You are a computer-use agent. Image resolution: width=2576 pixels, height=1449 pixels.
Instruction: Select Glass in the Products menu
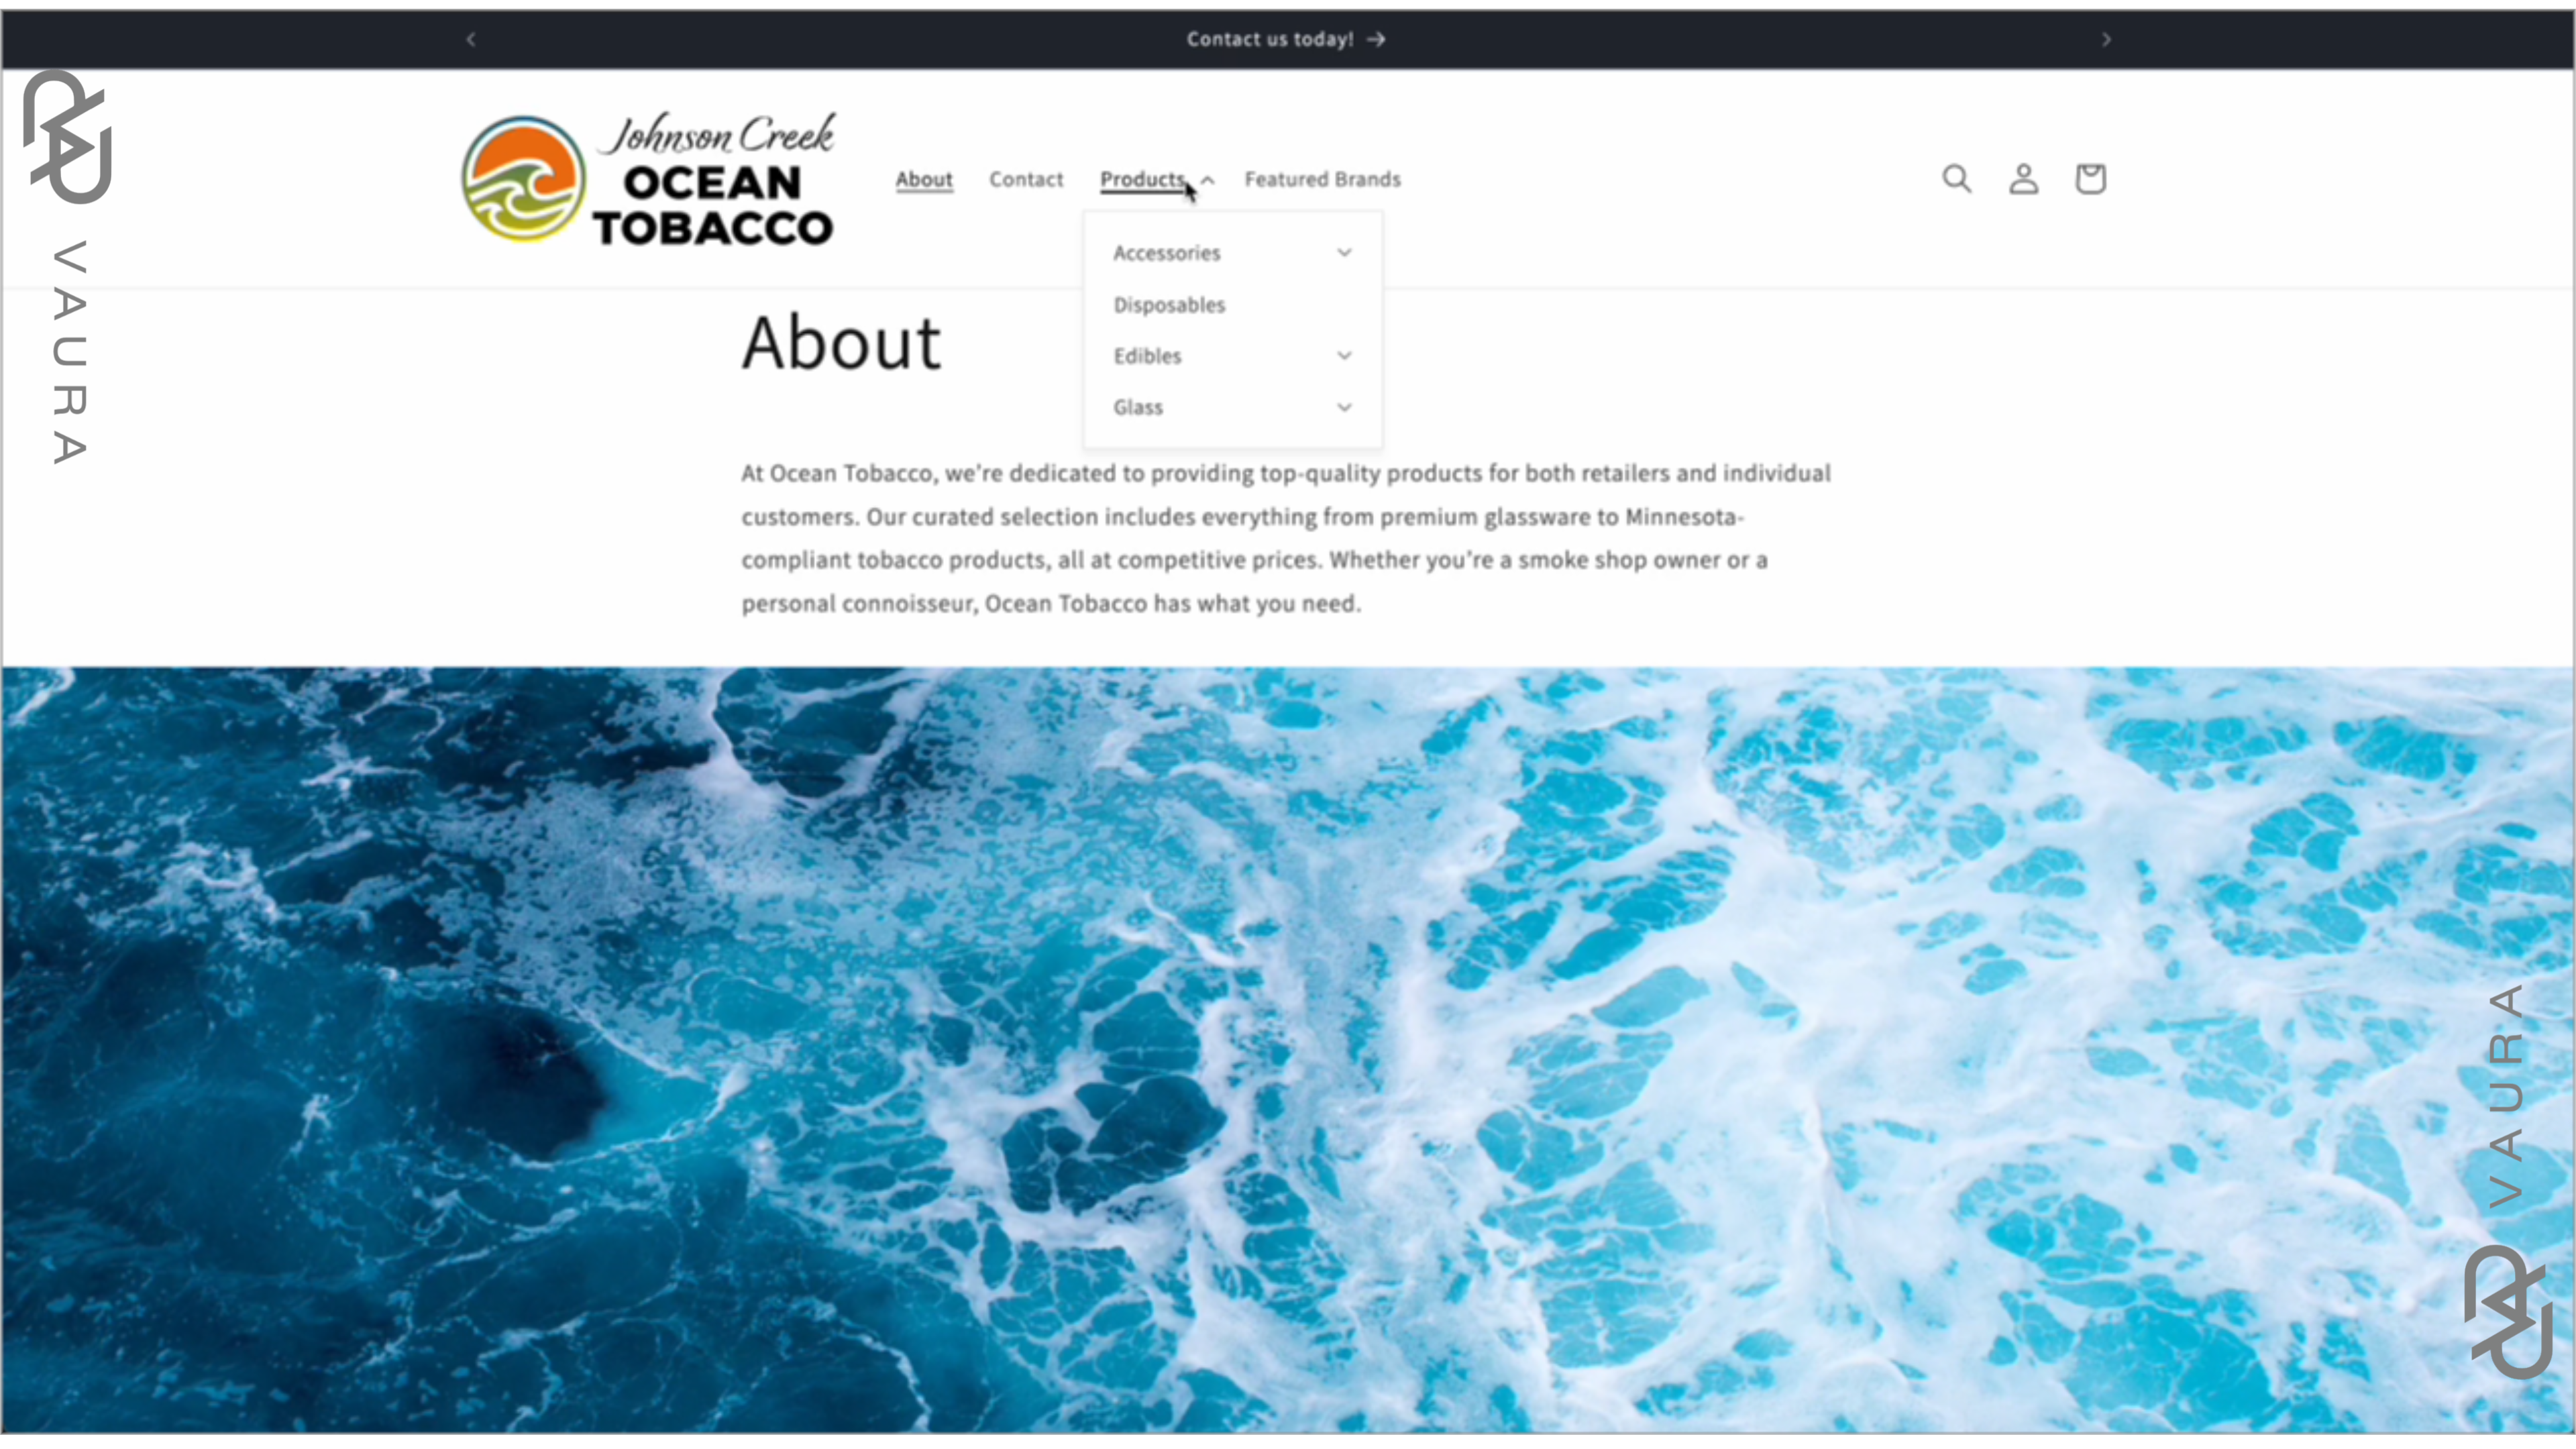[x=1138, y=407]
